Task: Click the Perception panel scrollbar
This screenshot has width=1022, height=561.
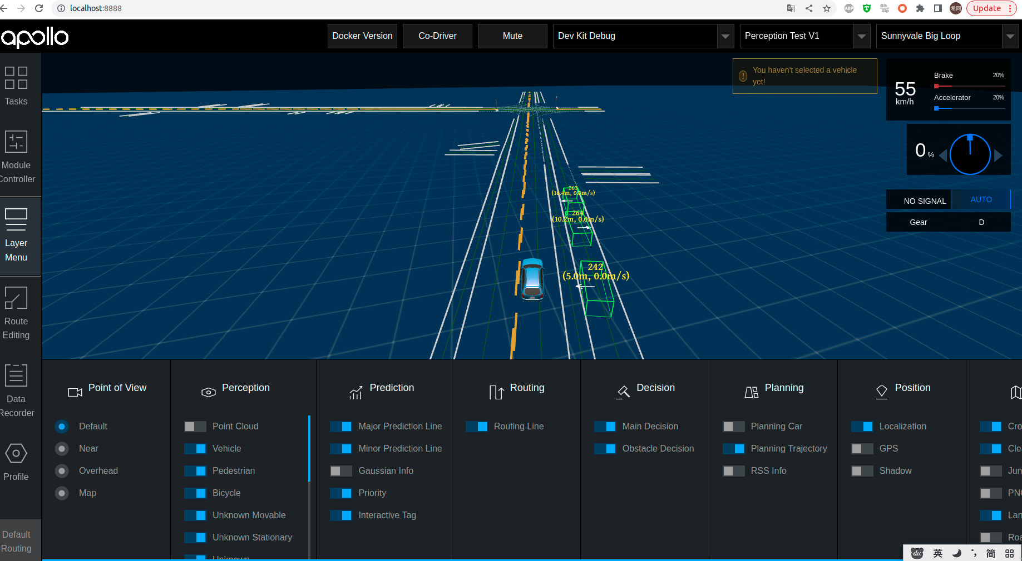Action: 309,448
